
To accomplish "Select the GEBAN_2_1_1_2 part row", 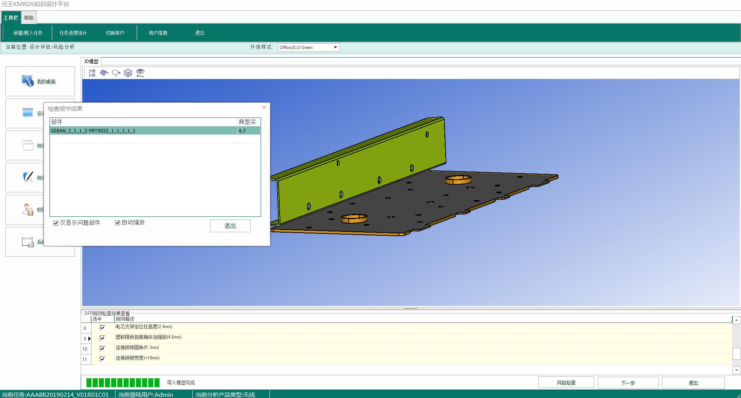I will (143, 131).
